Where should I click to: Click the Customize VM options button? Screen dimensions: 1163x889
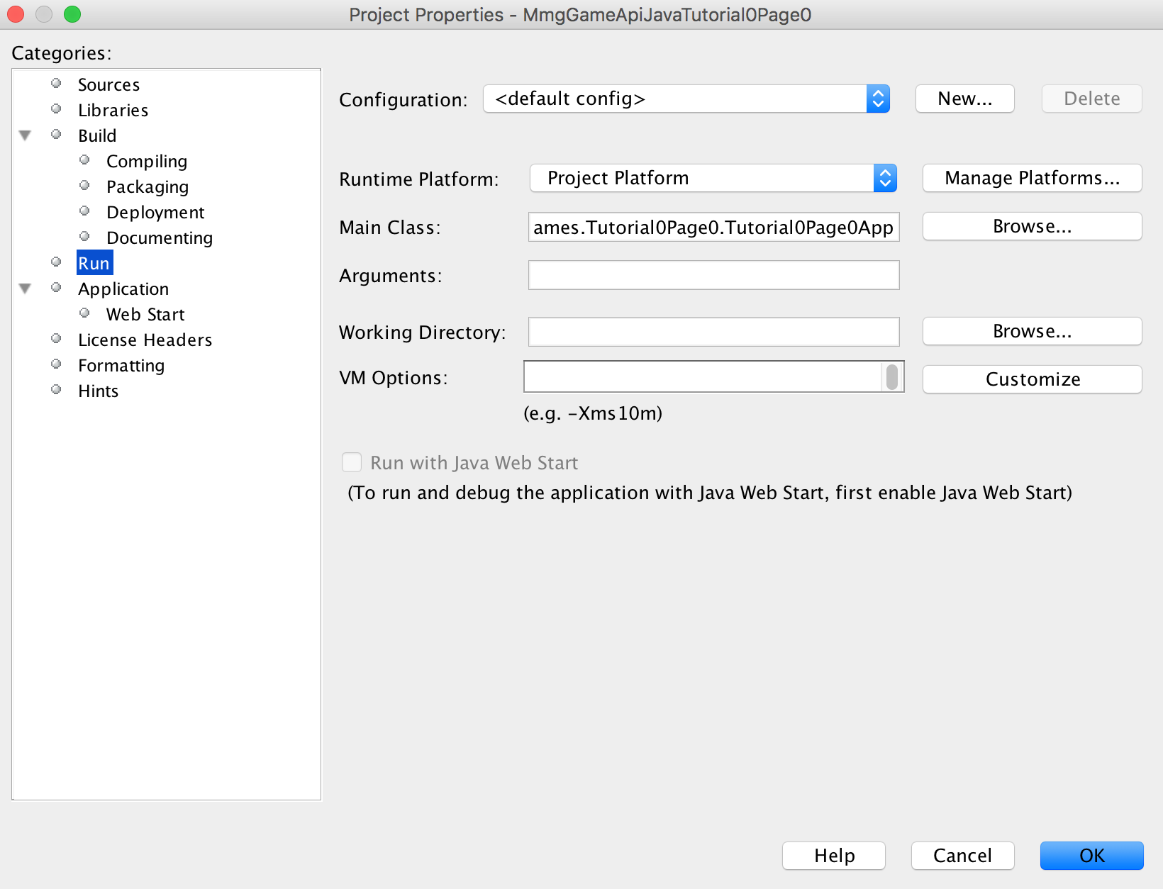(1032, 380)
